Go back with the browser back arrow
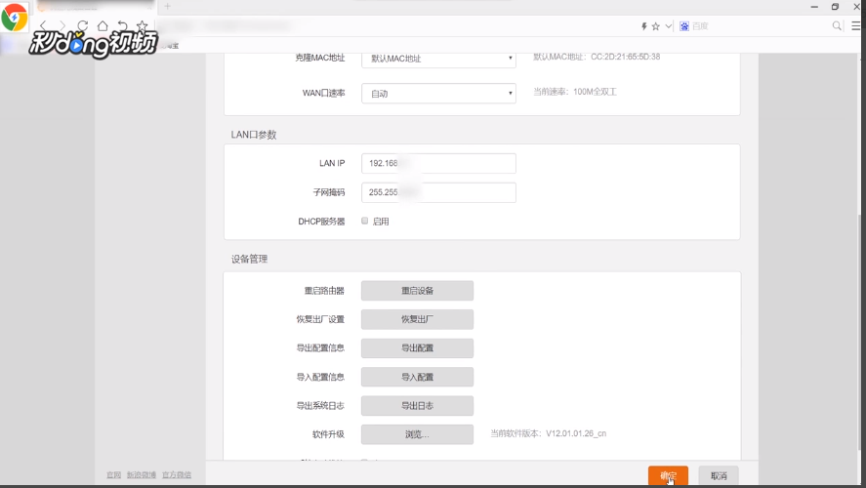 tap(44, 26)
